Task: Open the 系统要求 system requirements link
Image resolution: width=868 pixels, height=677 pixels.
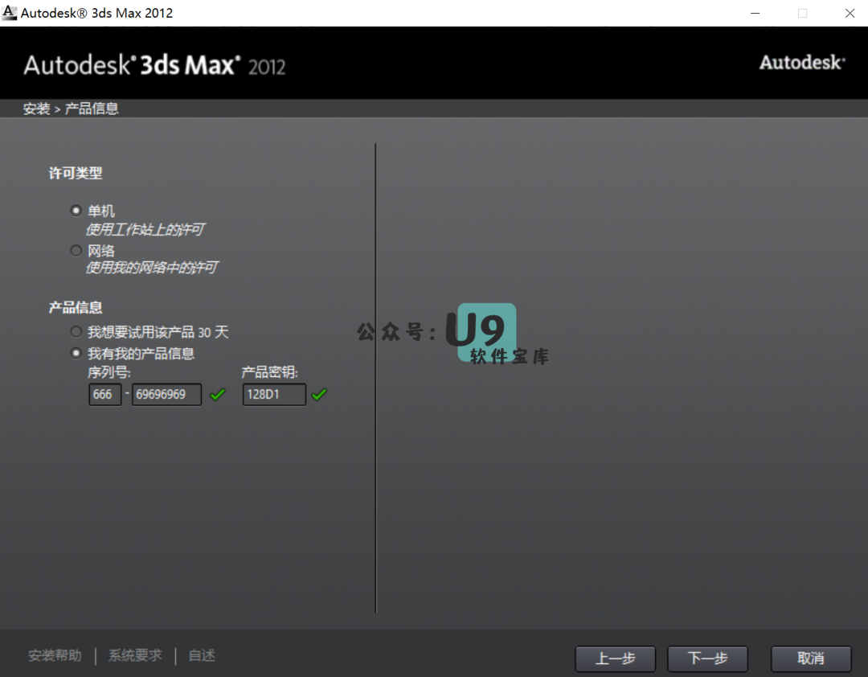Action: click(x=135, y=656)
